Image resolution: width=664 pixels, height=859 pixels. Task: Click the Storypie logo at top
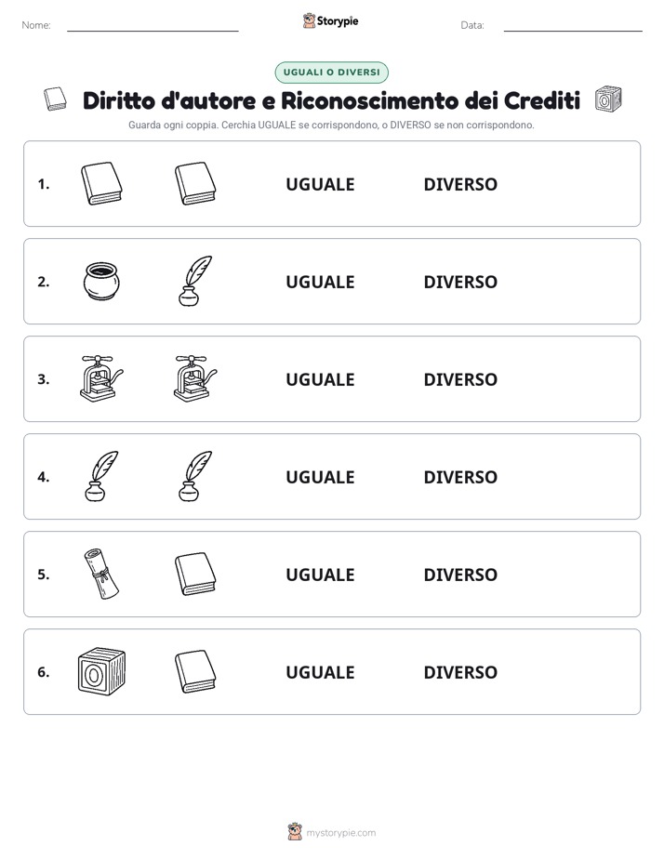(330, 21)
